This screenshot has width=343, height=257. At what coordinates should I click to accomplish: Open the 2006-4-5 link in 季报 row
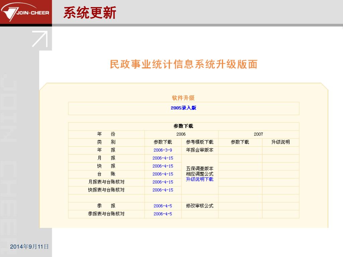163,206
